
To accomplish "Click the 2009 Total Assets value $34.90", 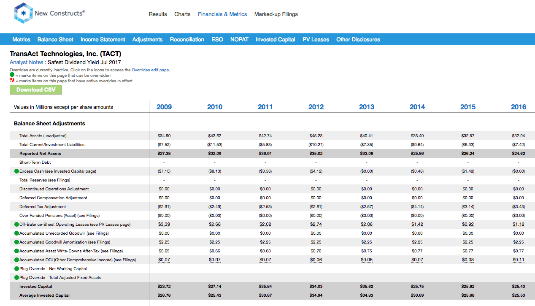I will point(164,136).
